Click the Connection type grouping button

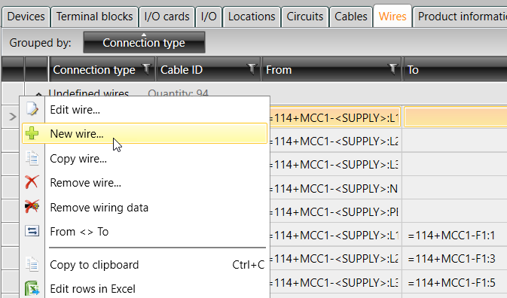pos(144,42)
